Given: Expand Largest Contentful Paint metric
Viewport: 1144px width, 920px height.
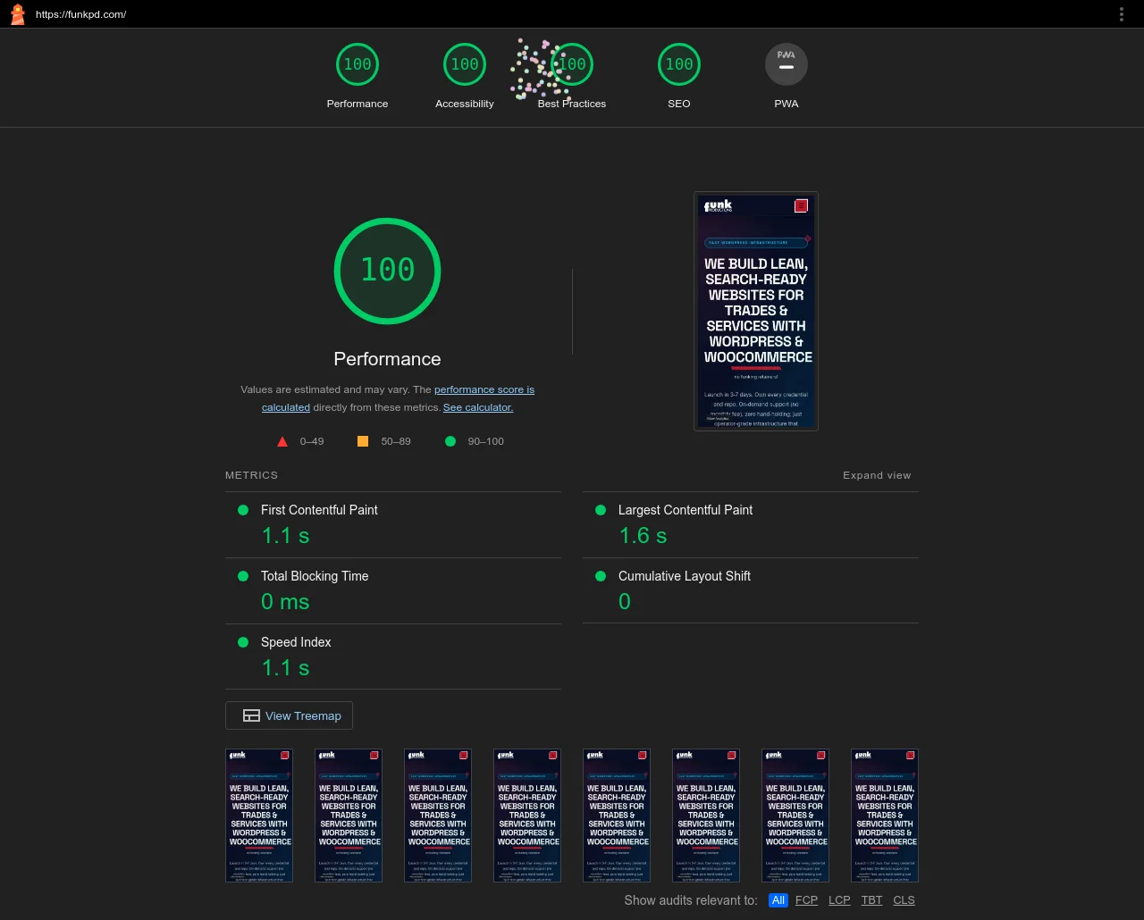Looking at the screenshot, I should (x=685, y=510).
